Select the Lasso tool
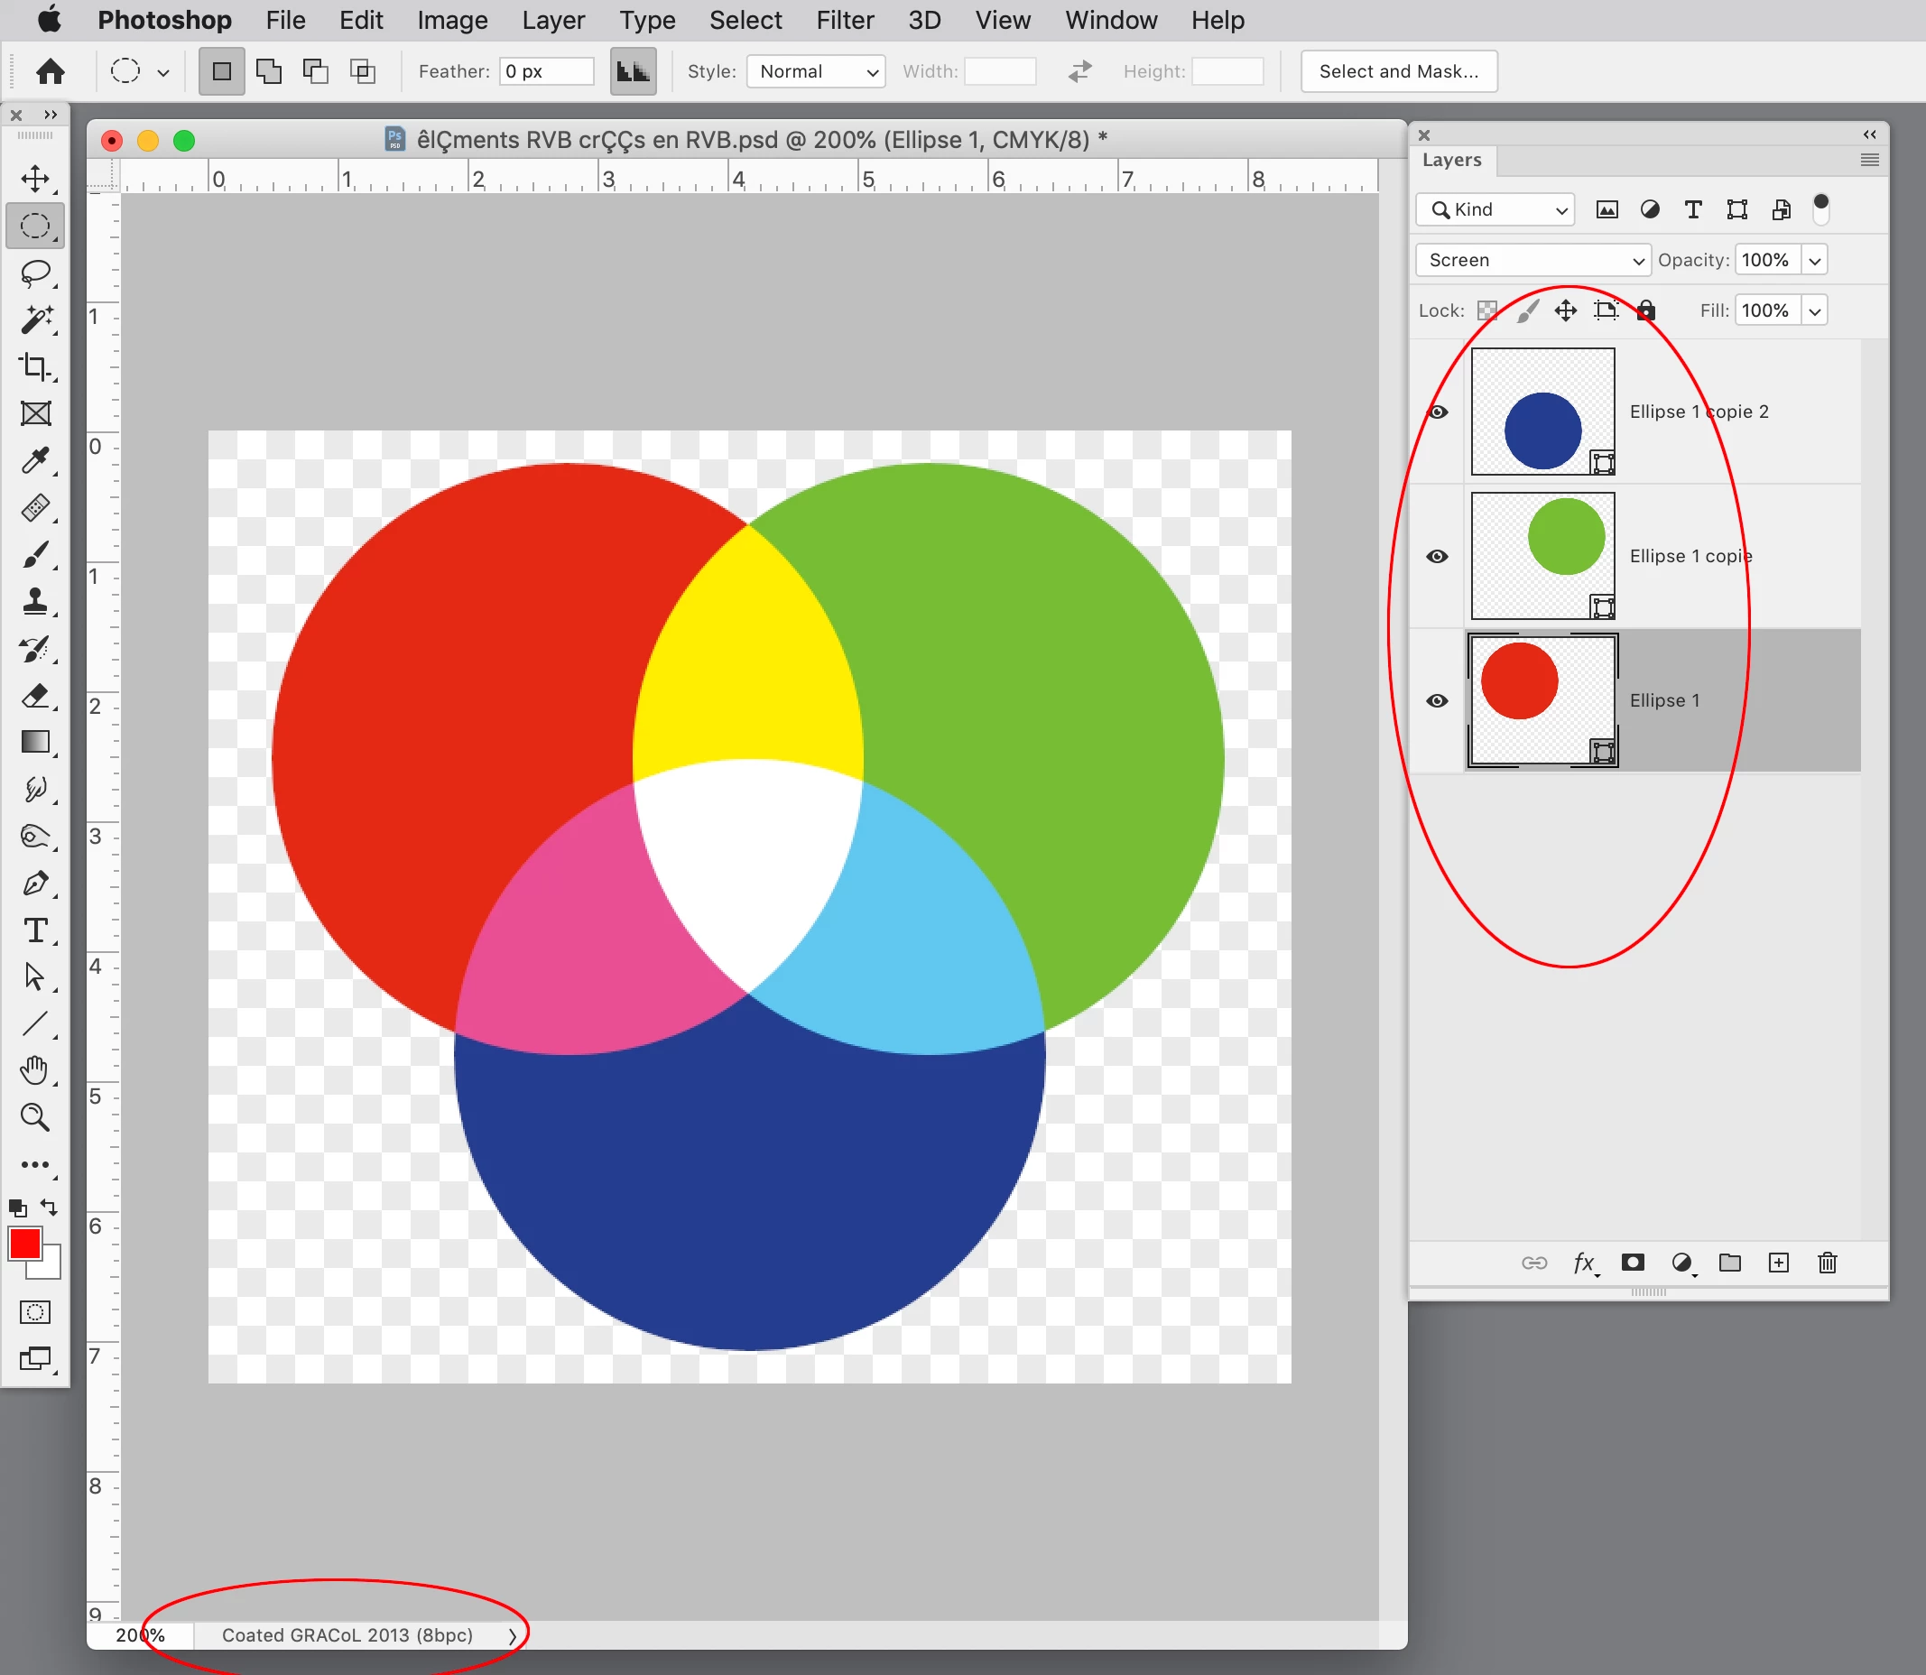1926x1675 pixels. click(35, 273)
